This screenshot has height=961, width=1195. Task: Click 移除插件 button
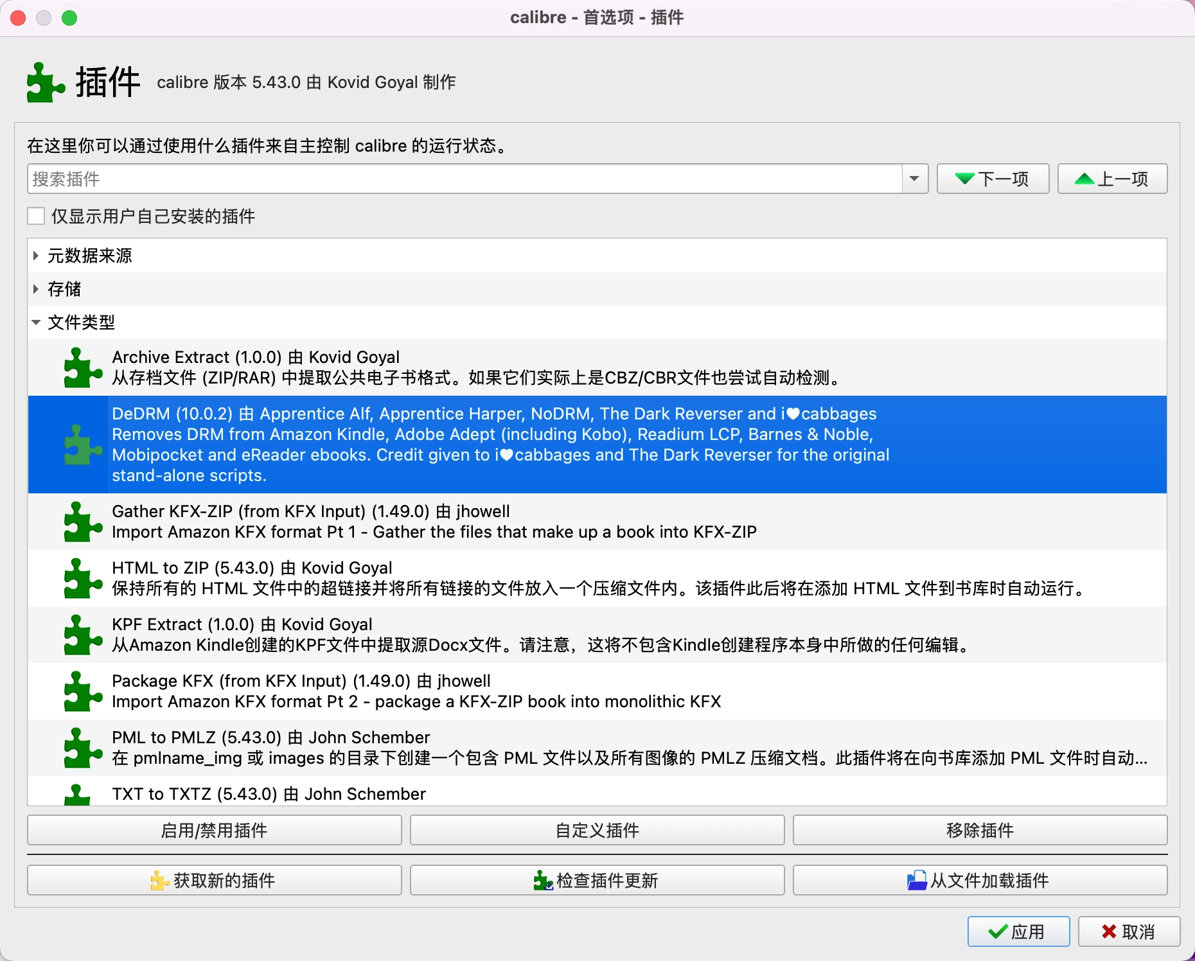point(980,830)
